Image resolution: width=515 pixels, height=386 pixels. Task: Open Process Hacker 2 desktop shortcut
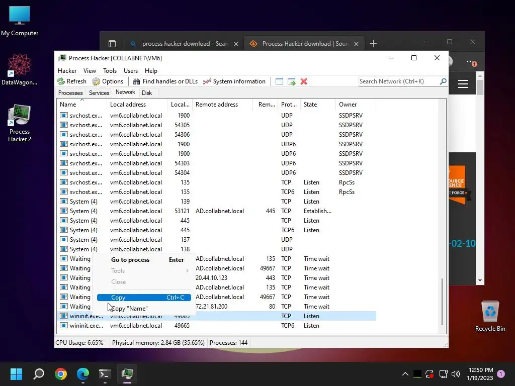(20, 124)
